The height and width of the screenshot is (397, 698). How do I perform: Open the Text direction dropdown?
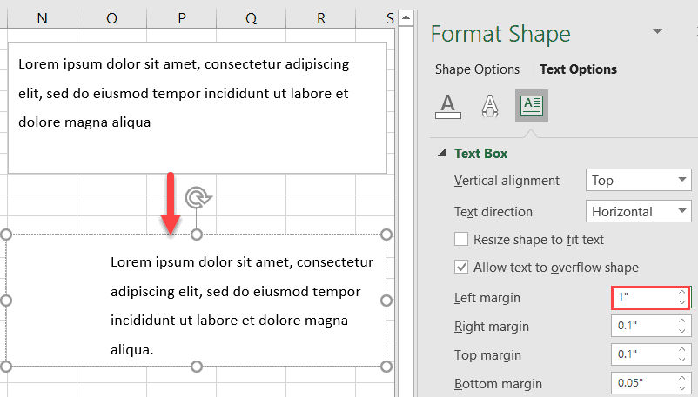[638, 211]
